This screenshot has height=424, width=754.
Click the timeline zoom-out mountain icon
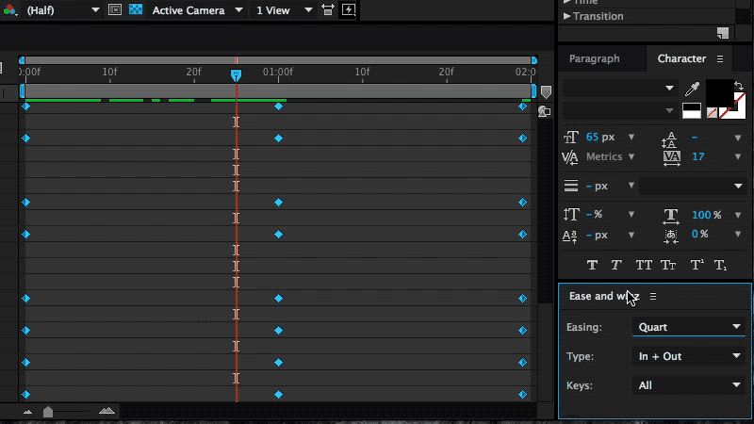(x=28, y=412)
